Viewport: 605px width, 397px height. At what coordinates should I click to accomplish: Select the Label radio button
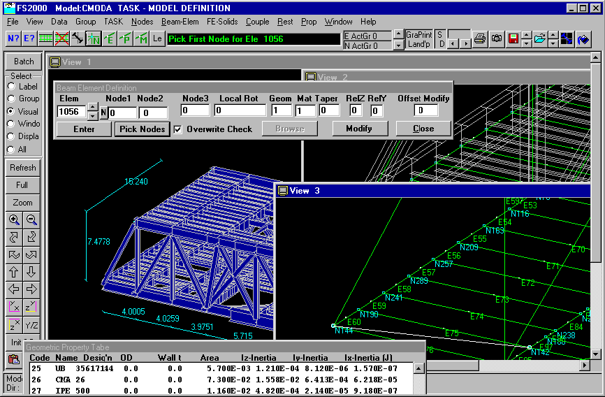point(11,87)
